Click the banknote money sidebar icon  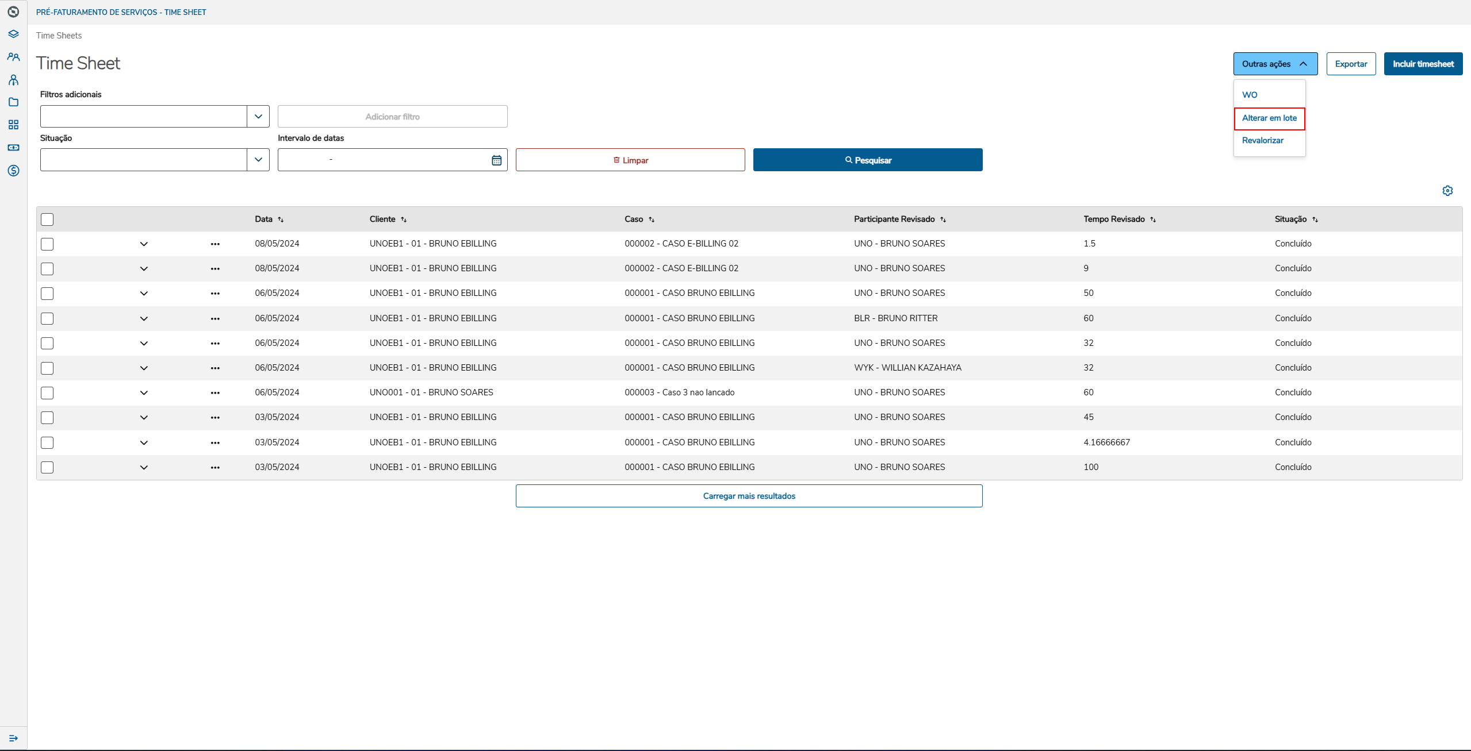tap(13, 148)
